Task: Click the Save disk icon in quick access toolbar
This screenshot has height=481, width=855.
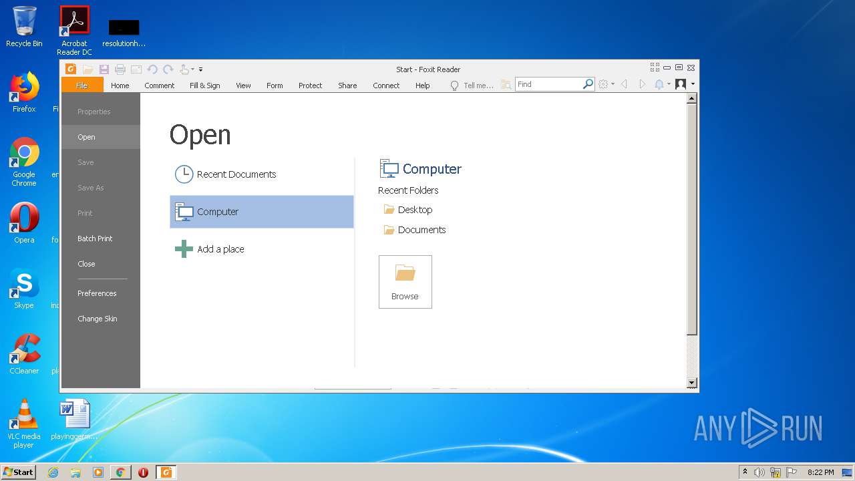Action: click(104, 69)
